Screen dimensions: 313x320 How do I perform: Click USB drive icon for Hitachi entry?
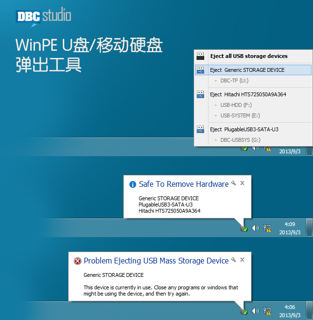[200, 94]
